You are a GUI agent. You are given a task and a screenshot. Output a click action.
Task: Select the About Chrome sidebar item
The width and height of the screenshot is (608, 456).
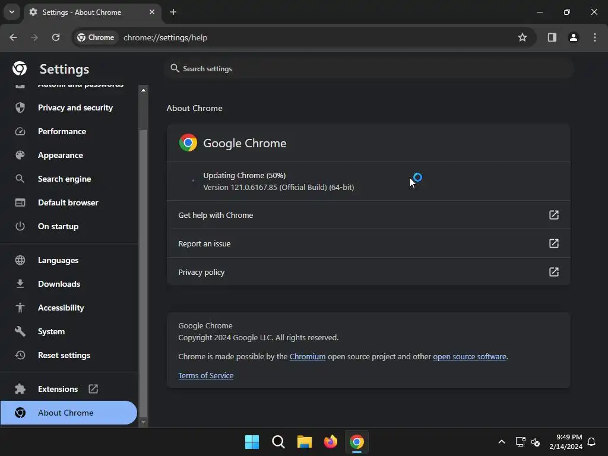coord(69,413)
